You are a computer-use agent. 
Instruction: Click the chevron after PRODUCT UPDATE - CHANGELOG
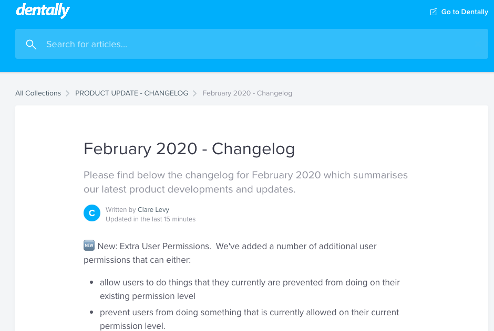(195, 93)
